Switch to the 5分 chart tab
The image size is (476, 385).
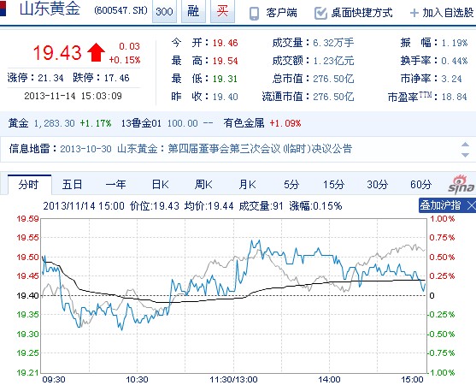pos(291,185)
